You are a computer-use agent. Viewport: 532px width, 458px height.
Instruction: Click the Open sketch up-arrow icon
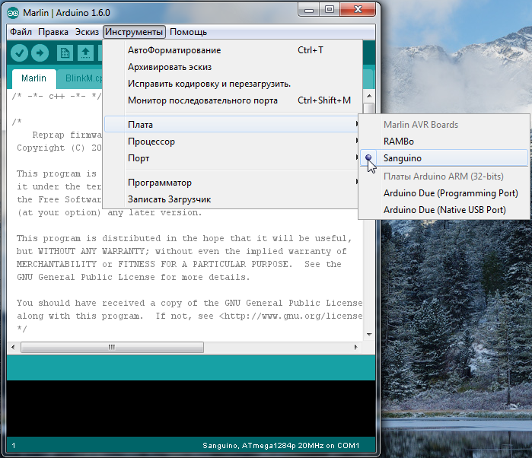(85, 53)
